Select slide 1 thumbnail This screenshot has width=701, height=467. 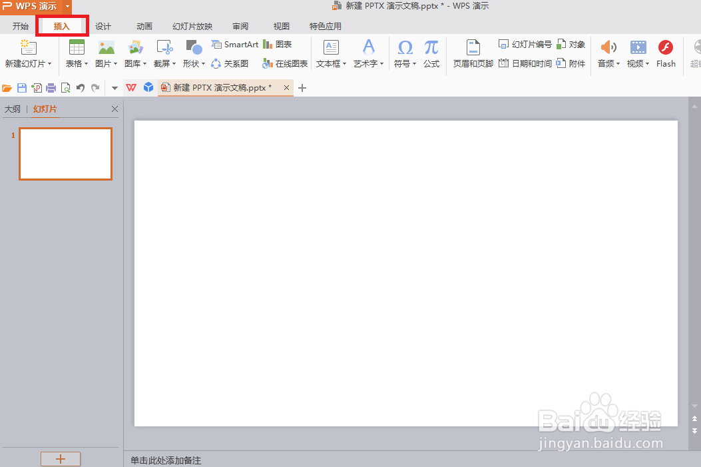click(x=65, y=154)
